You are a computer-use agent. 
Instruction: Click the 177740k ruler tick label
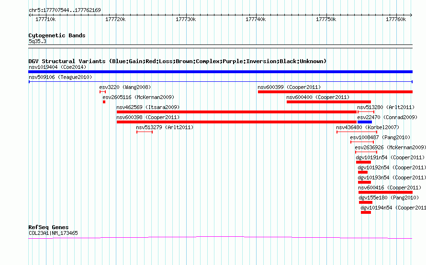(x=256, y=19)
